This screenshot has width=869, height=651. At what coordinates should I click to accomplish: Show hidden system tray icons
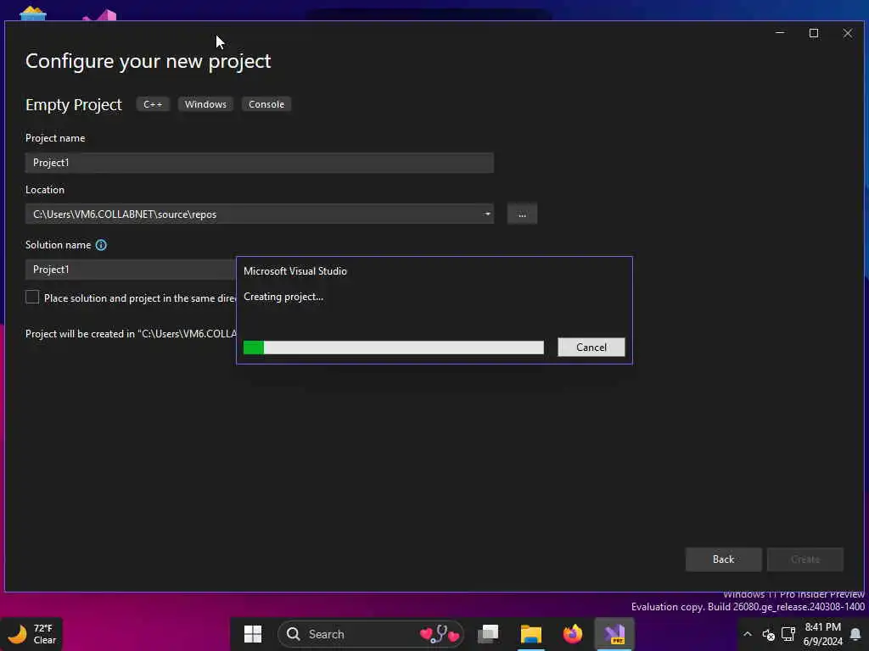tap(748, 634)
